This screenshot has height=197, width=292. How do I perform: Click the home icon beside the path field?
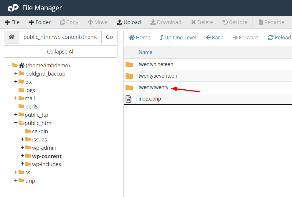click(x=11, y=37)
